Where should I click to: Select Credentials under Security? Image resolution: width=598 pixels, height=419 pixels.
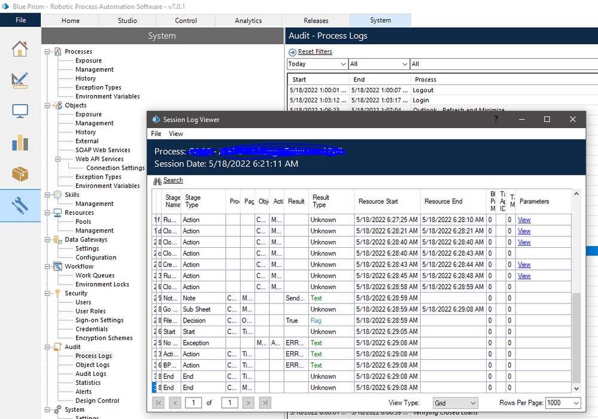point(92,329)
